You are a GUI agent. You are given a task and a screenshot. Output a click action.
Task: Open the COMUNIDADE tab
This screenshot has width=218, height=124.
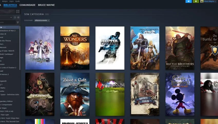point(27,5)
